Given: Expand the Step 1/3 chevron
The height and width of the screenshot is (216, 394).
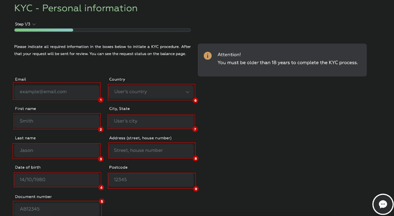Looking at the screenshot, I should click(x=34, y=24).
